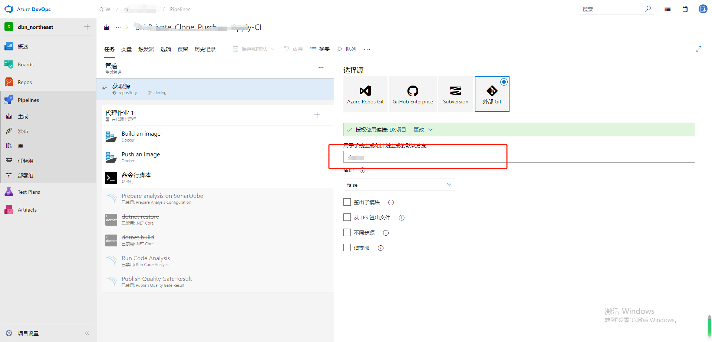Add a task to 代理作业 1
The width and height of the screenshot is (712, 342).
[317, 115]
